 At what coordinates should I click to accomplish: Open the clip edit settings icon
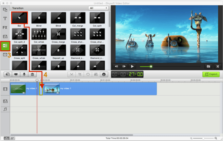pos(96,74)
